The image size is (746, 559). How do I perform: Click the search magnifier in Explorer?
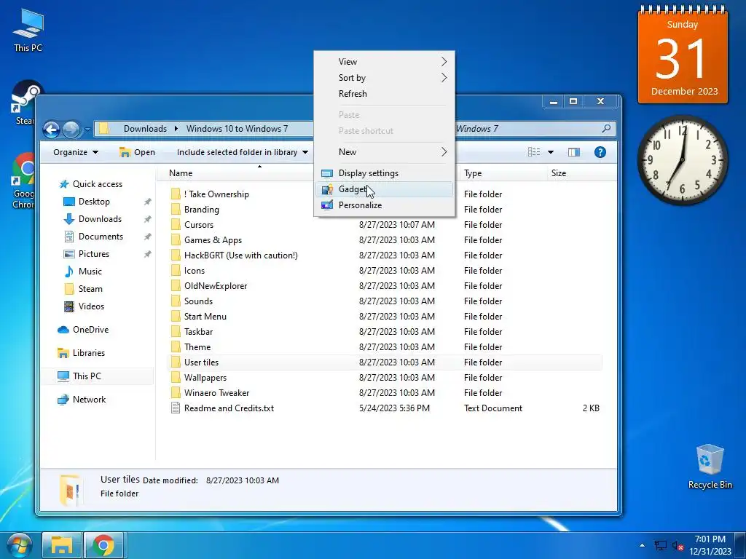pyautogui.click(x=606, y=128)
